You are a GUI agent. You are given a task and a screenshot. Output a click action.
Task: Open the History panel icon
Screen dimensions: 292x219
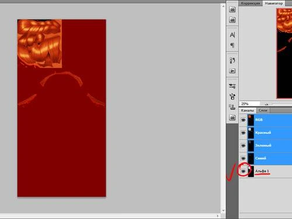232,60
